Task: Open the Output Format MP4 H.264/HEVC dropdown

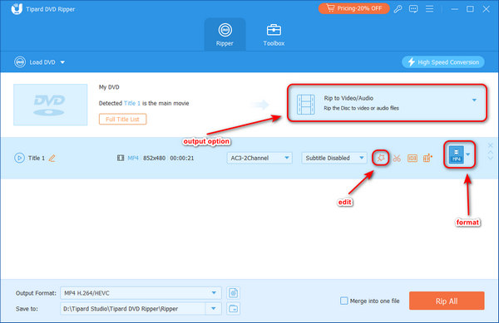Action: pos(141,293)
